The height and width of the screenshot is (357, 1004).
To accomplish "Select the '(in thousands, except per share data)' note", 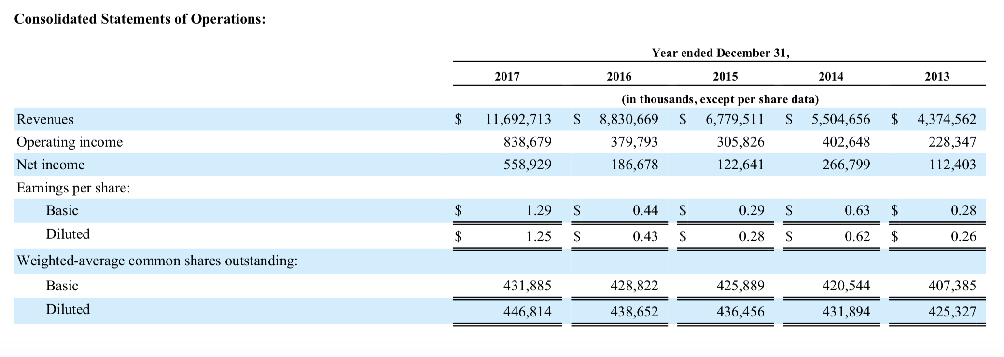I will pyautogui.click(x=720, y=99).
